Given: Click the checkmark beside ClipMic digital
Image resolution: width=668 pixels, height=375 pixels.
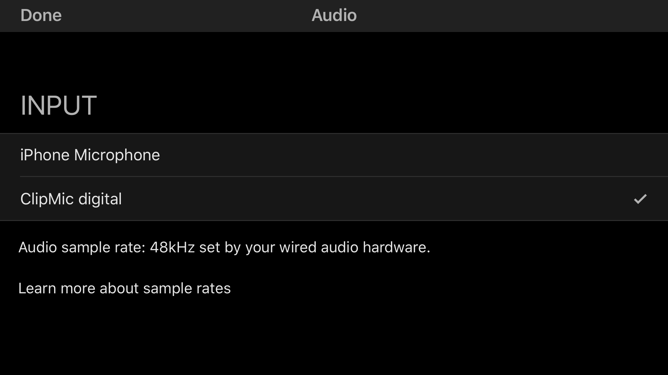Looking at the screenshot, I should click(x=640, y=199).
